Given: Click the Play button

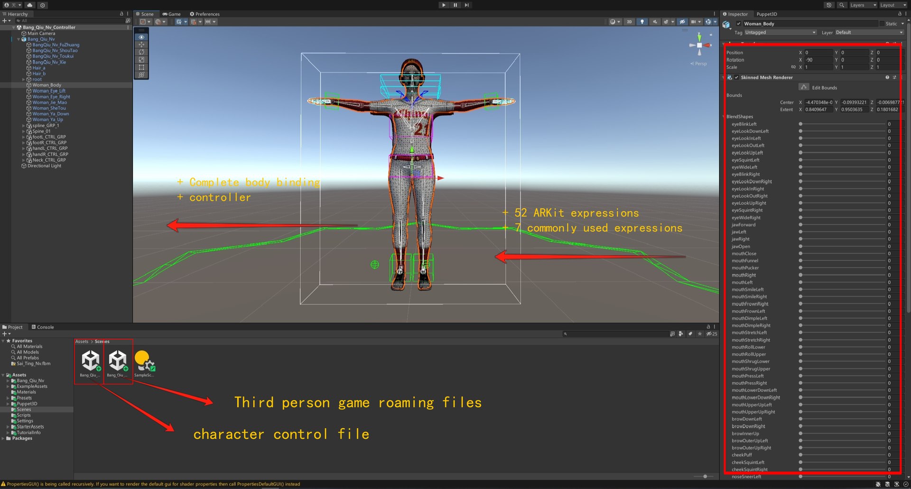Looking at the screenshot, I should (444, 5).
